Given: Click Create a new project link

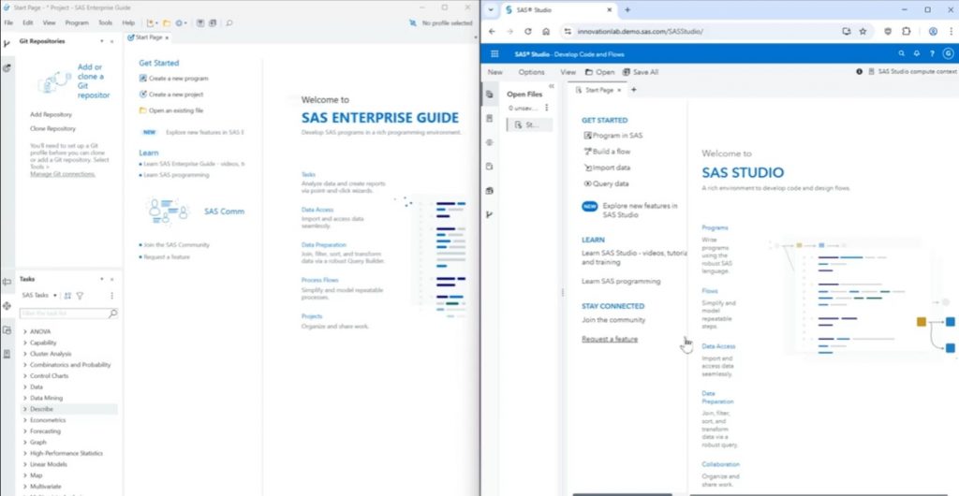Looking at the screenshot, I should pos(171,95).
